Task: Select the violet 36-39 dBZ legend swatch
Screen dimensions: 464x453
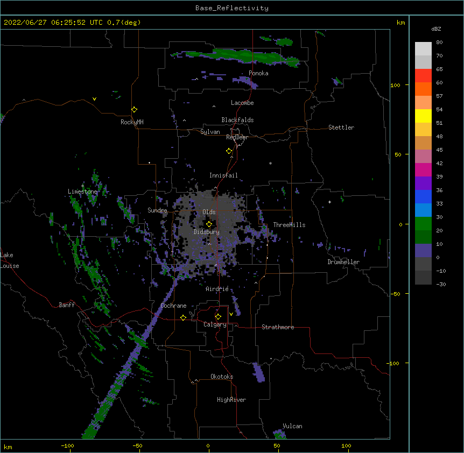Action: click(x=423, y=183)
